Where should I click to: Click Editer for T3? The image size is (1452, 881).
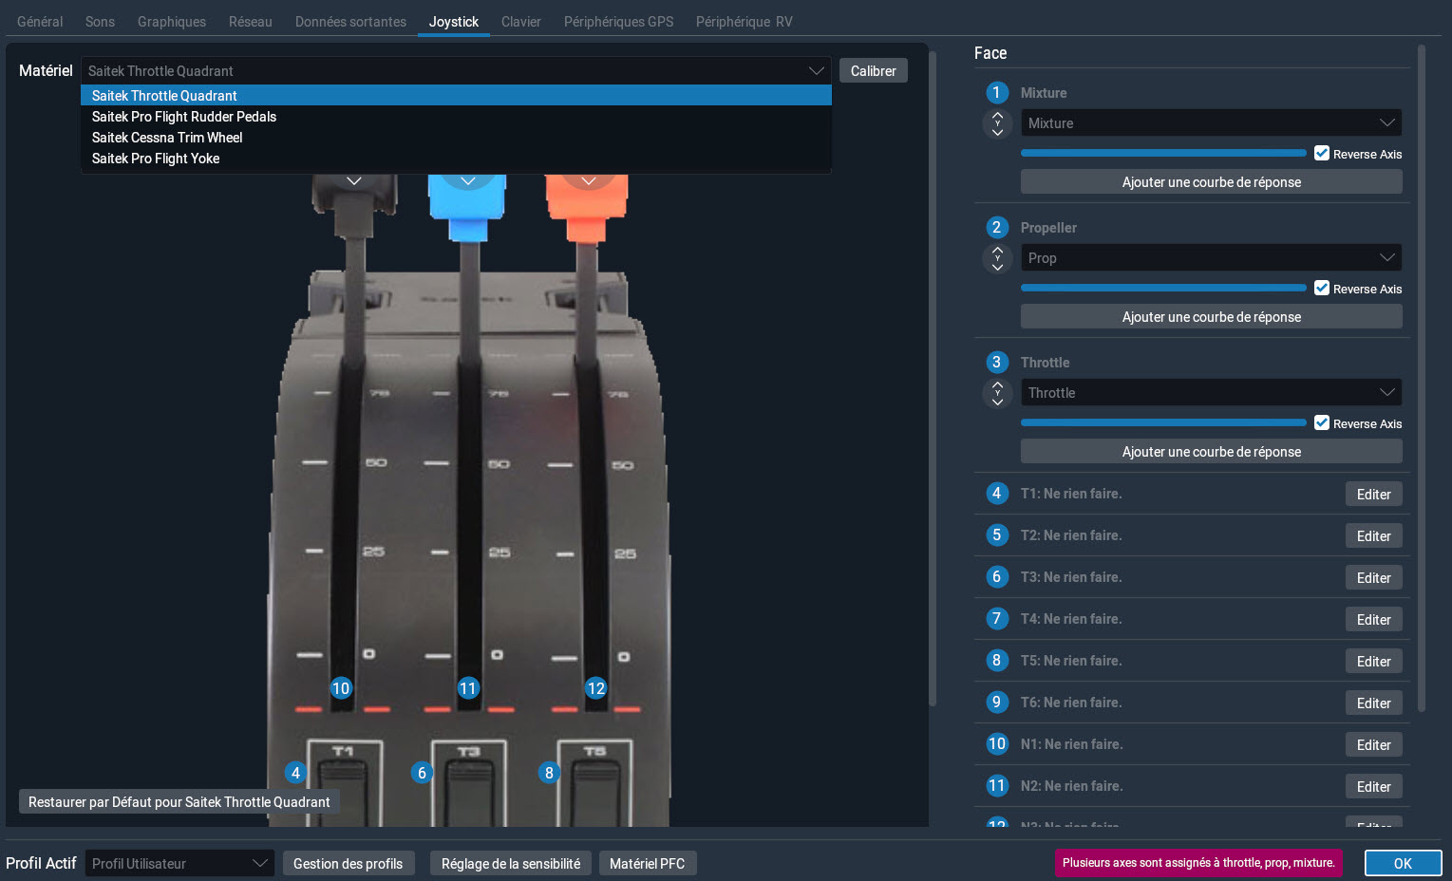1373,578
